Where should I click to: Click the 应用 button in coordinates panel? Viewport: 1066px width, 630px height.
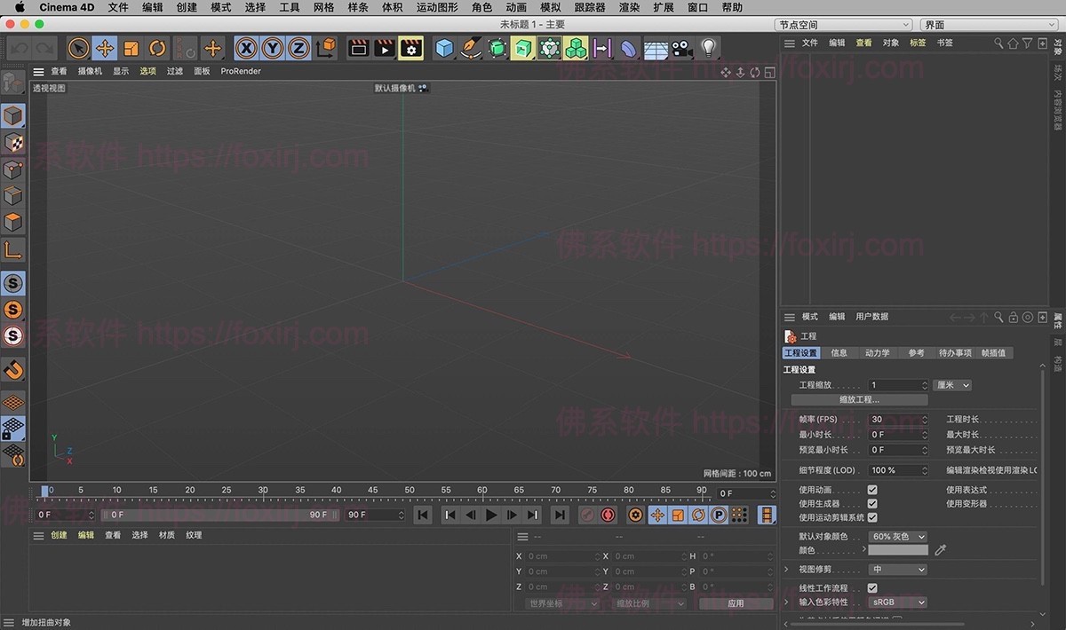[x=735, y=602]
